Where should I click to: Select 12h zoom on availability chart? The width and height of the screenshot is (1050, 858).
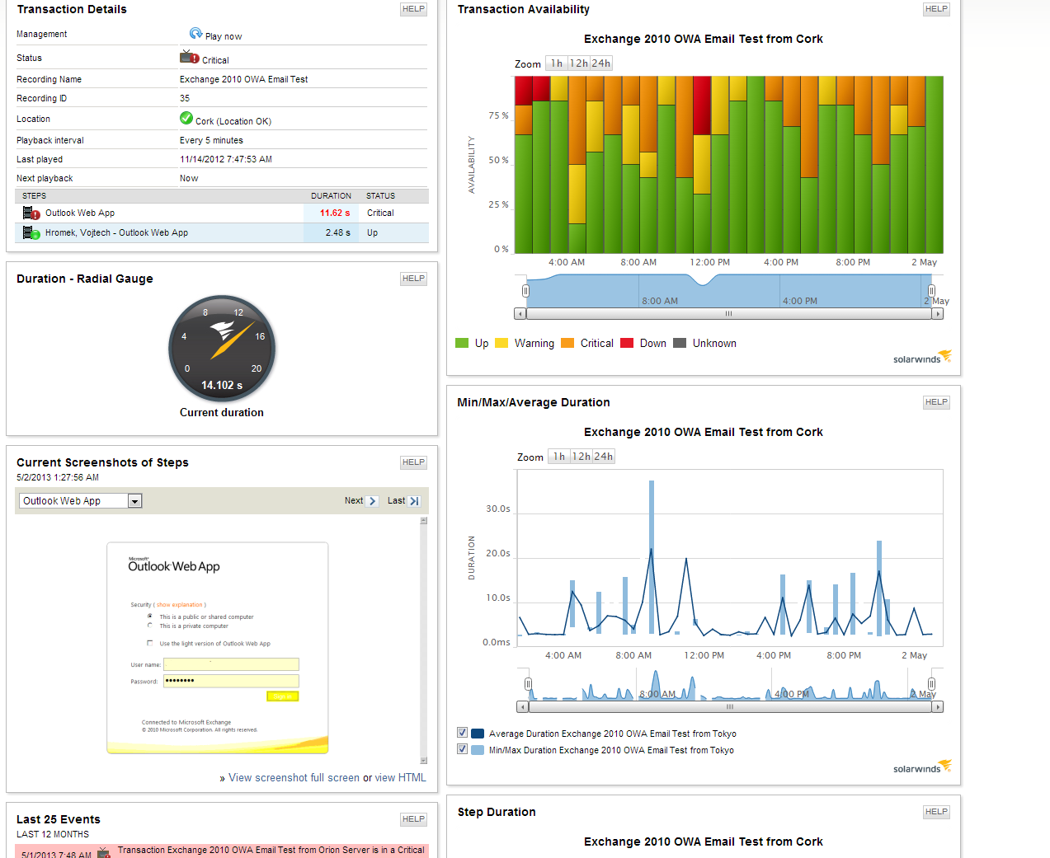pos(579,63)
